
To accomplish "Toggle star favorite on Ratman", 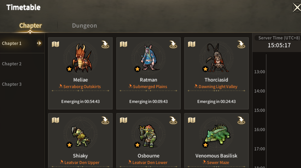I will (137, 69).
